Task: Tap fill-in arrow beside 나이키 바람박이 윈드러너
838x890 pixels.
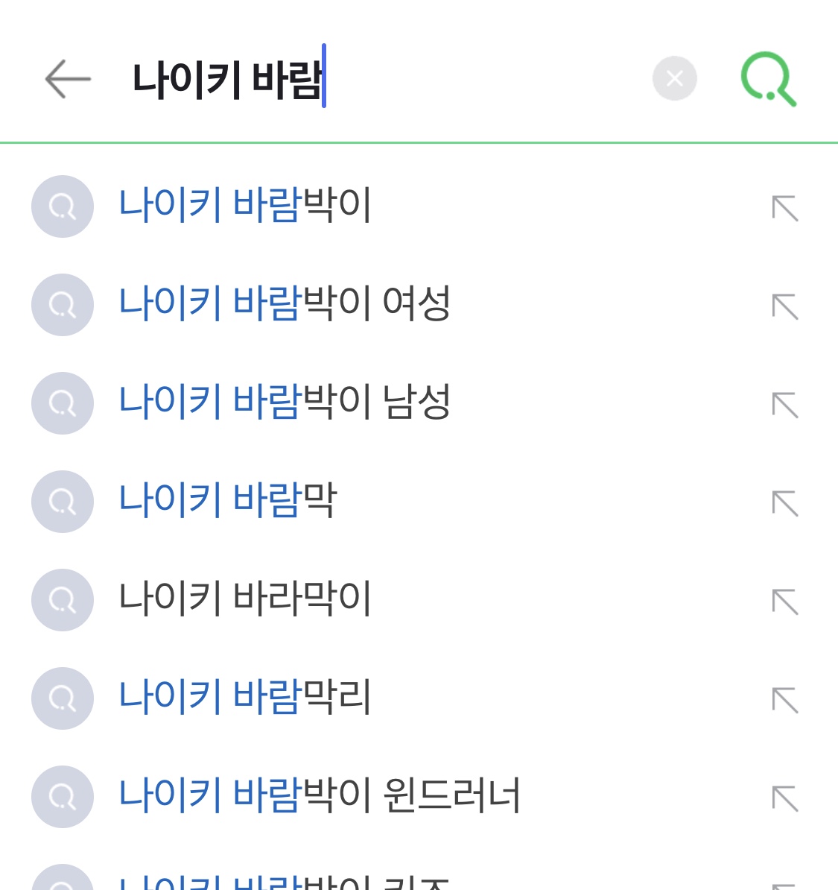Action: pos(785,798)
